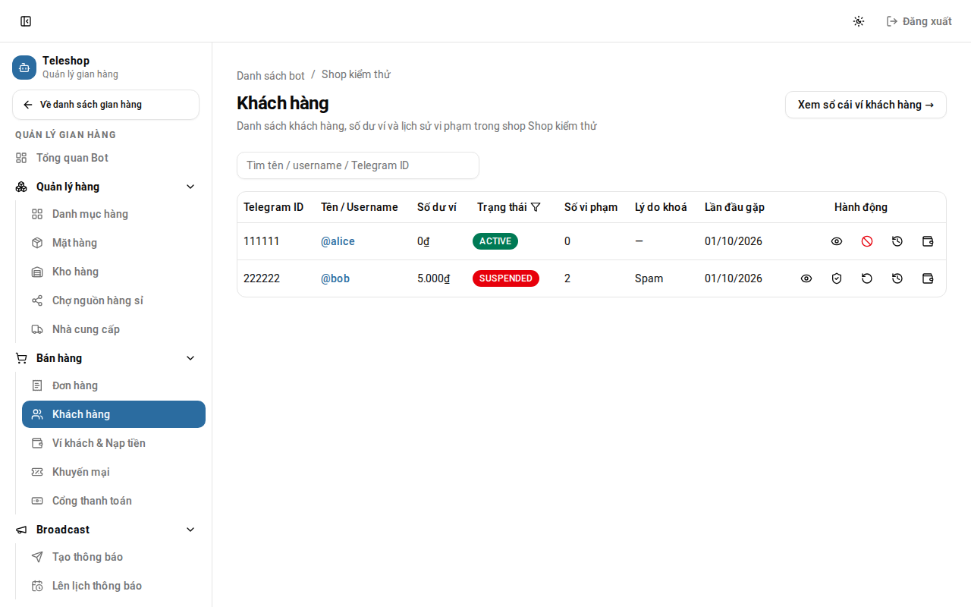Screen dimensions: 971x607
Task: Toggle the light/dark theme sun icon
Action: coord(859,21)
